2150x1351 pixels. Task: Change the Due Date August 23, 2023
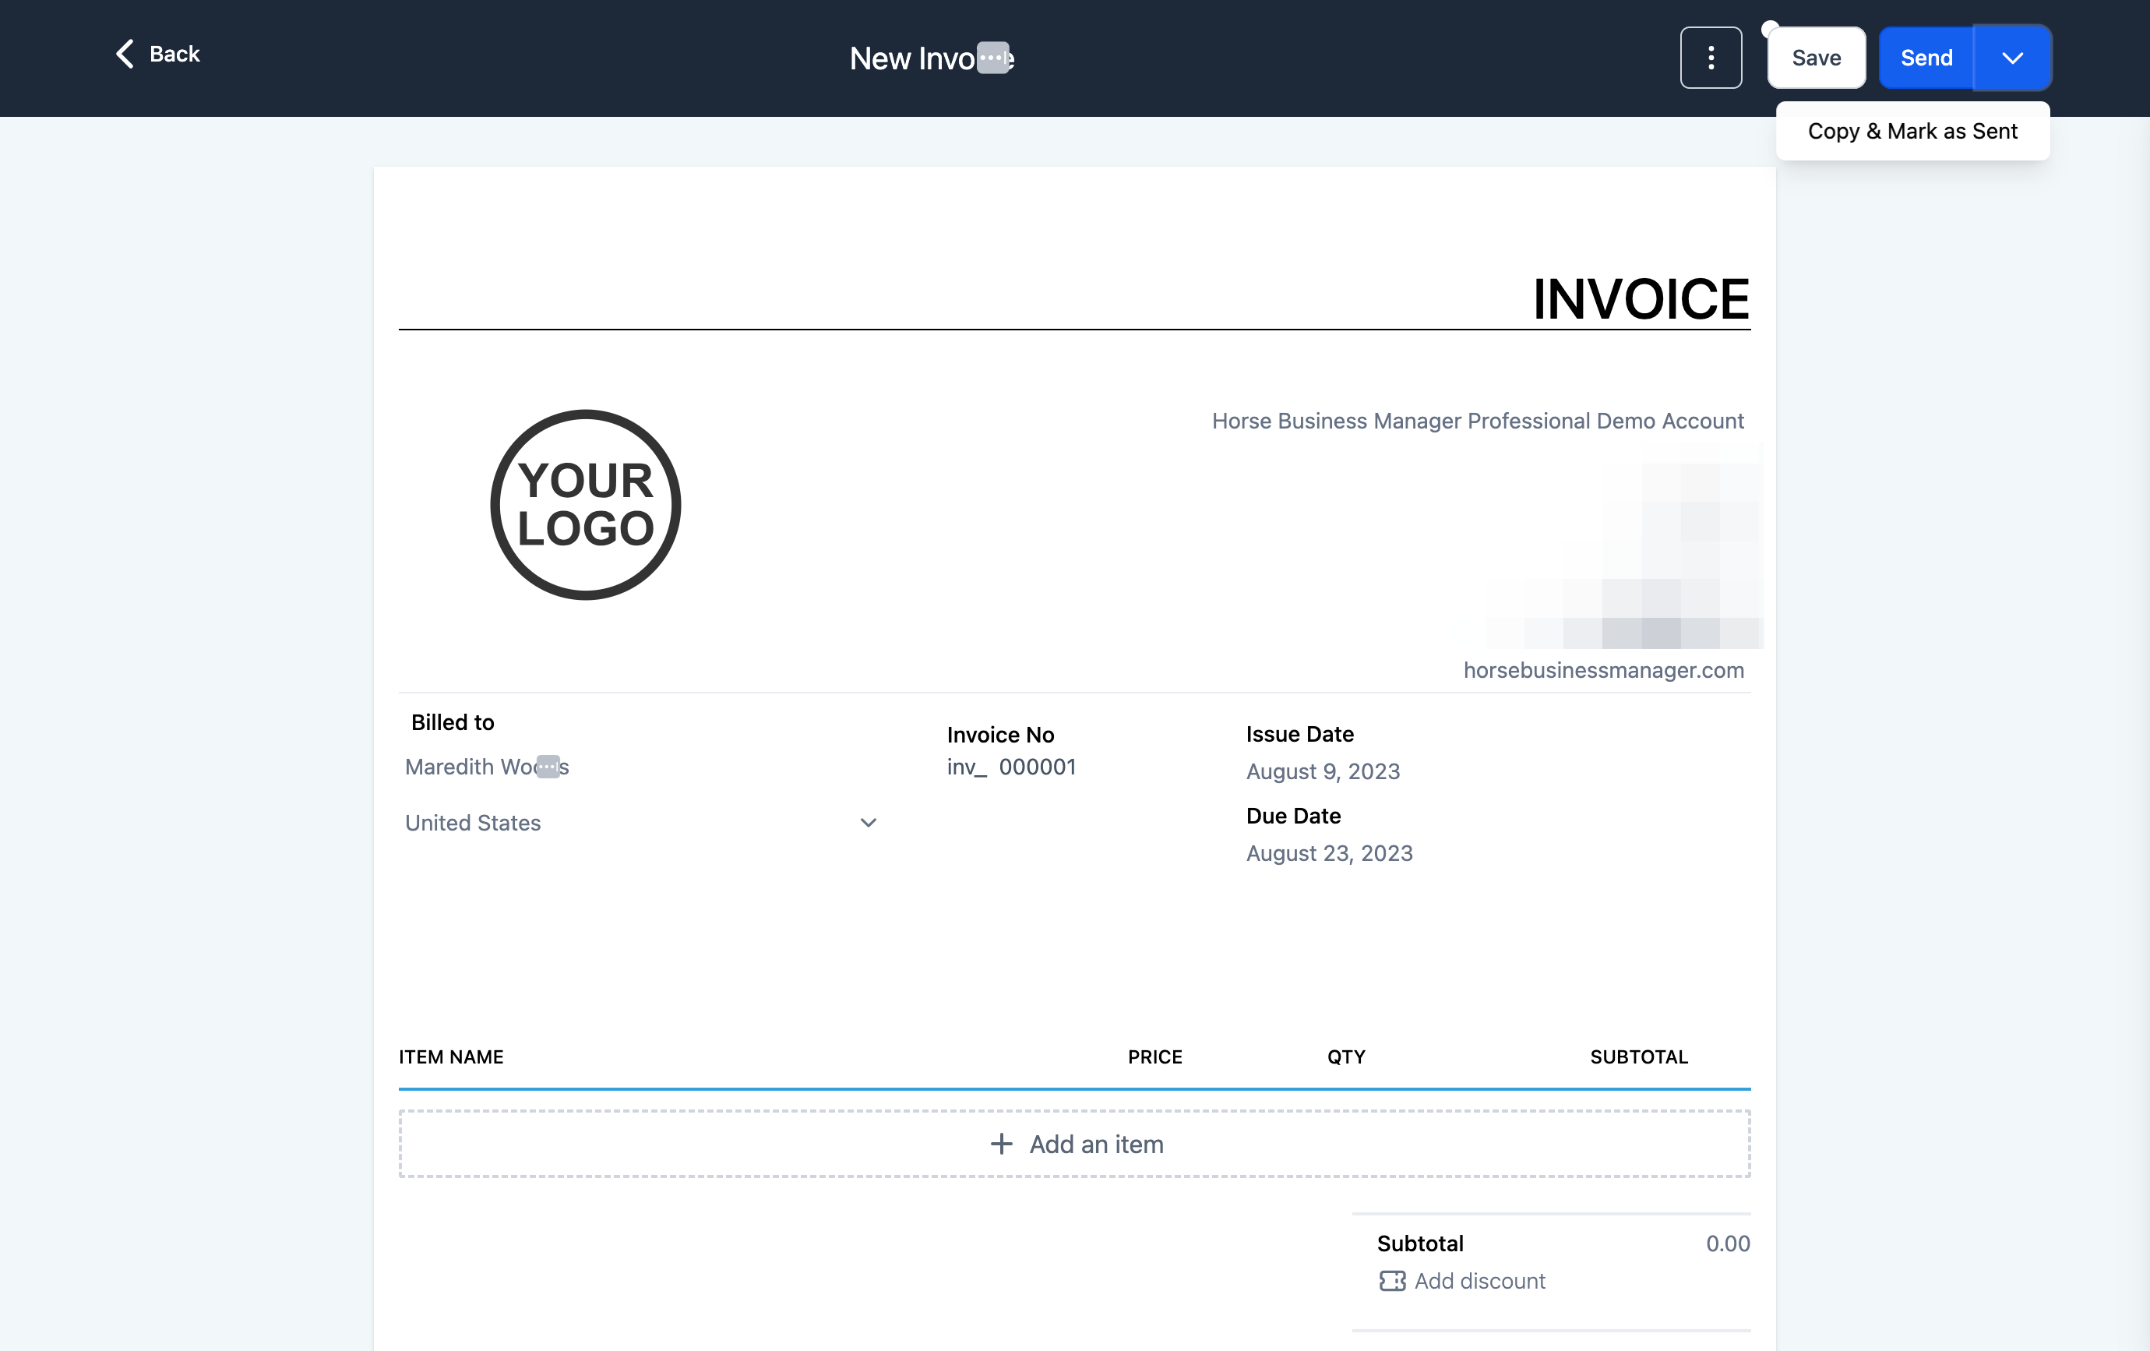point(1329,852)
